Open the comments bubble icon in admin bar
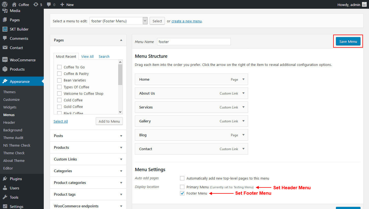 coord(49,4)
